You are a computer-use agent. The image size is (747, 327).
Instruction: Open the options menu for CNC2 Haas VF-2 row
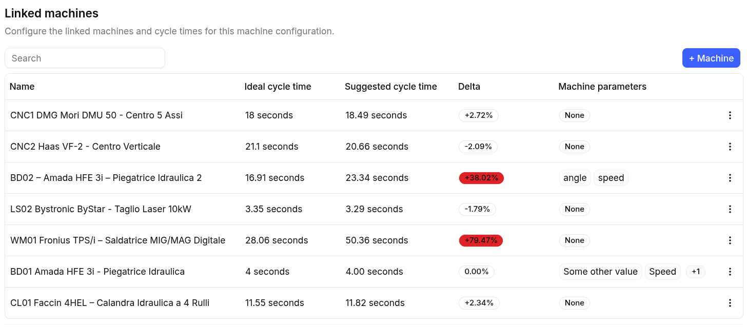click(x=730, y=147)
